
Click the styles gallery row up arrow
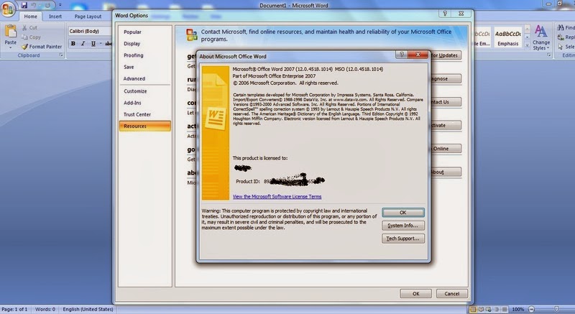(527, 29)
